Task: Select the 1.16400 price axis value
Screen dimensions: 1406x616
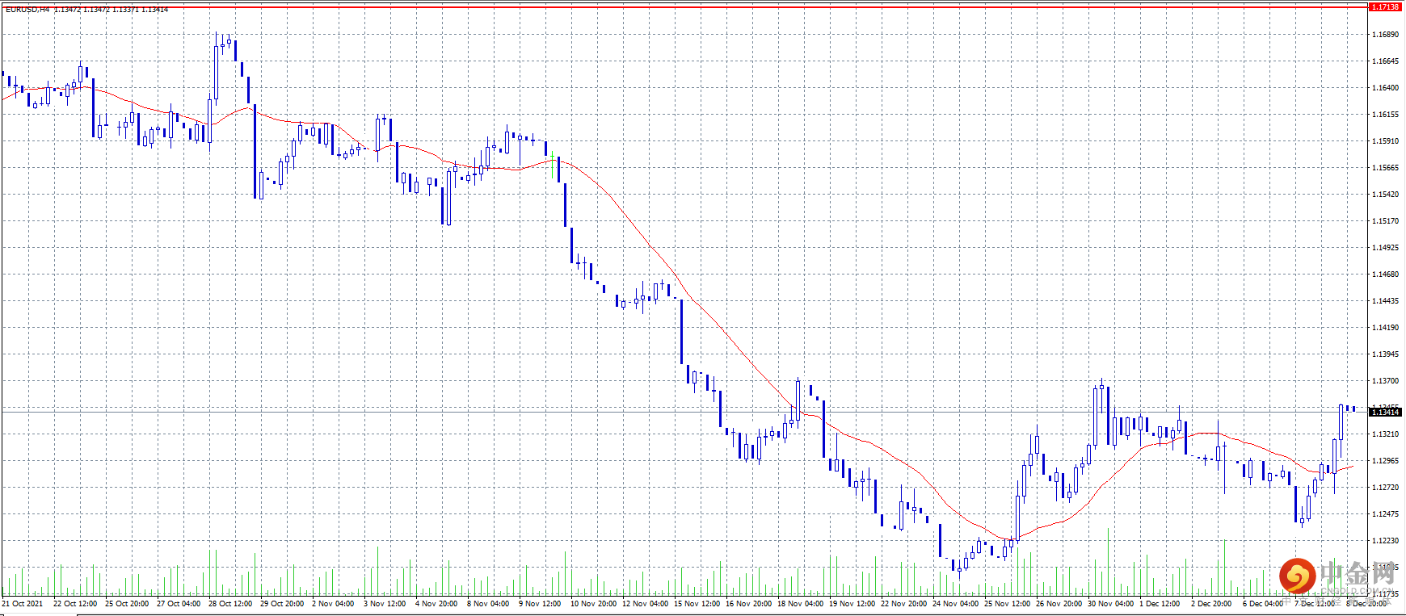Action: point(1385,88)
